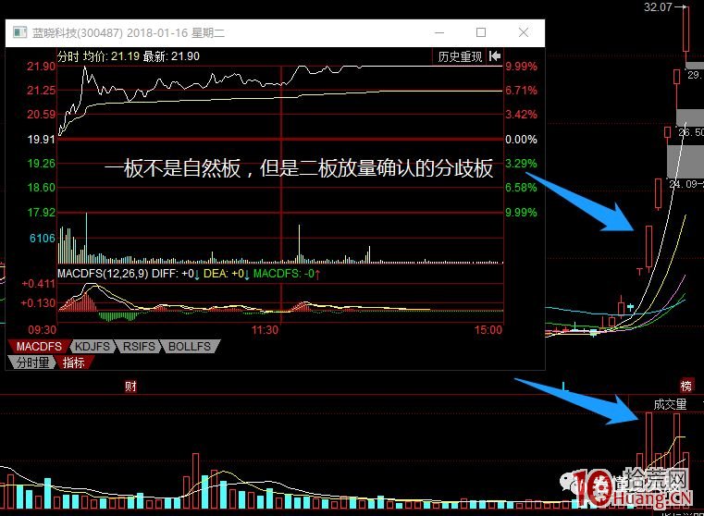Click the 财 marker on the K-line chart
The width and height of the screenshot is (704, 516).
(130, 386)
